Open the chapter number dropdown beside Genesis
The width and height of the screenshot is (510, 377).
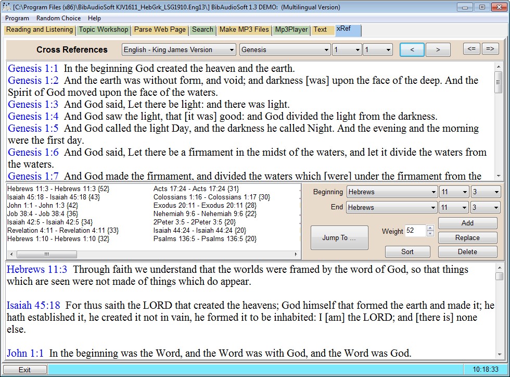[347, 50]
